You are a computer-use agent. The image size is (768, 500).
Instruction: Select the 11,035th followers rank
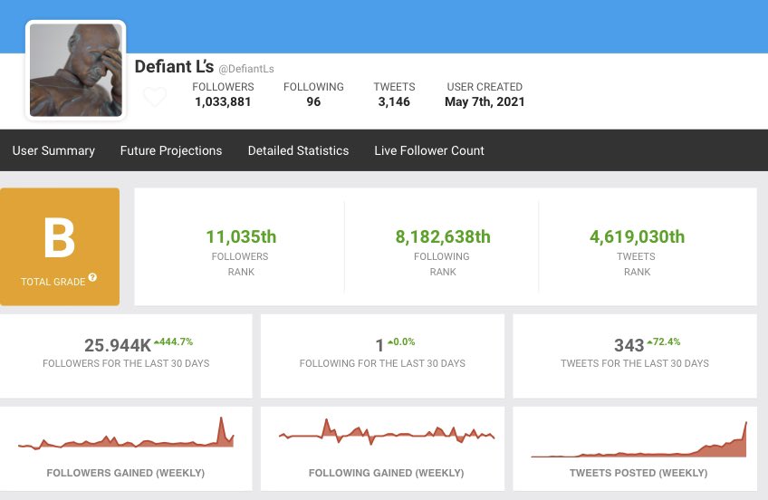coord(241,237)
